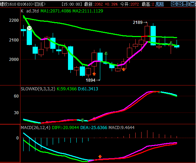Click the right arrow navigation icon
Image resolution: width=196 pixels, height=163 pixels.
[x=180, y=4]
